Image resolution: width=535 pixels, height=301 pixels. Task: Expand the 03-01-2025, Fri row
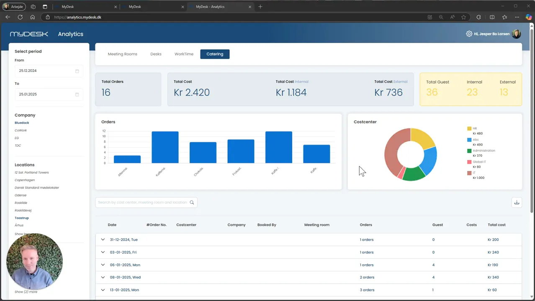[x=103, y=252]
